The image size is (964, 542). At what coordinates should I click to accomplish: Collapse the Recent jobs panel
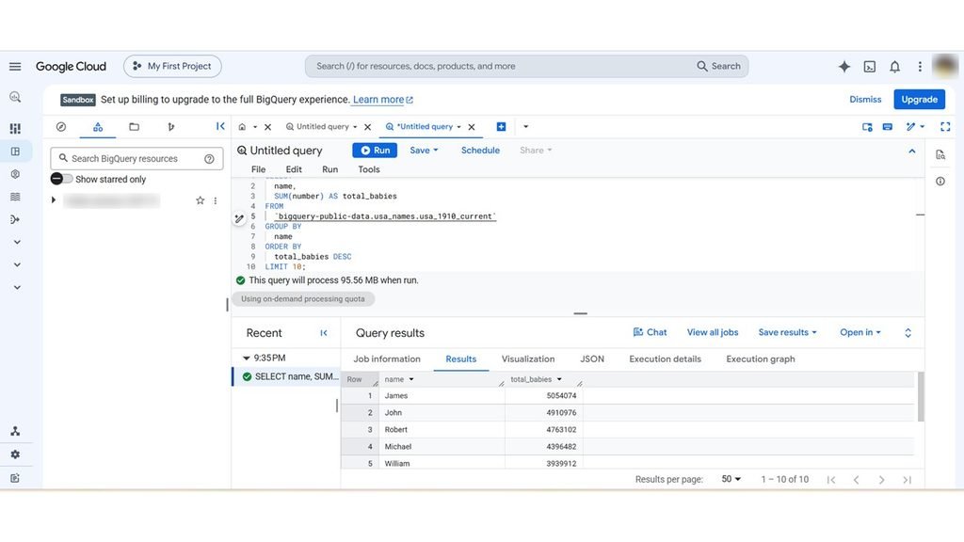(x=324, y=333)
